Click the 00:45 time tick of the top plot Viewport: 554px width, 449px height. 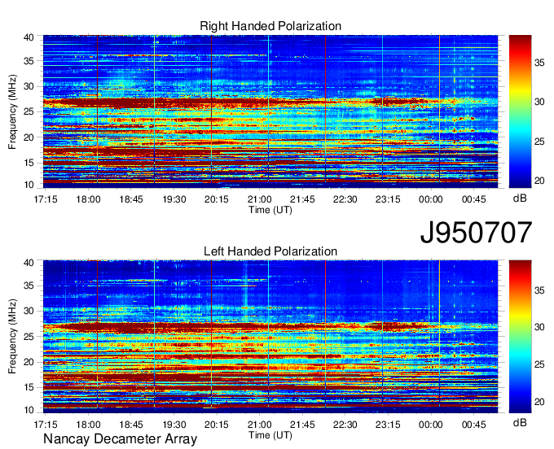[474, 199]
